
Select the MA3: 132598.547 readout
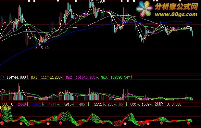click(115, 77)
